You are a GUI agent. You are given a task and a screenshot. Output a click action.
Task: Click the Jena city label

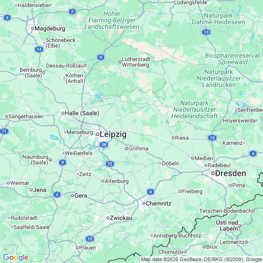(x=40, y=190)
